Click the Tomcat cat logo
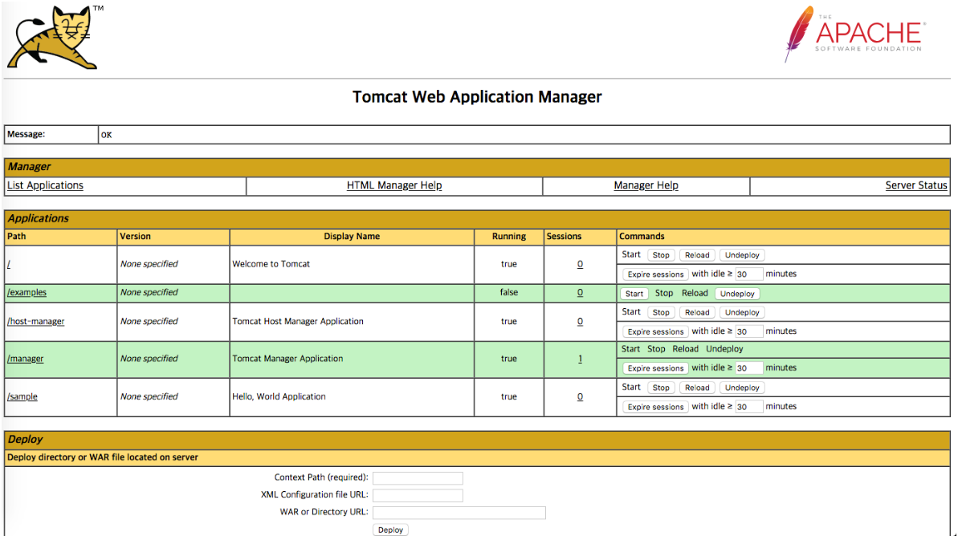958x536 pixels. click(52, 37)
